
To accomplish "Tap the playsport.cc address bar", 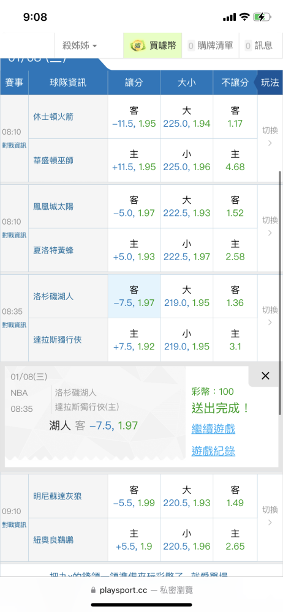I will 141,590.
